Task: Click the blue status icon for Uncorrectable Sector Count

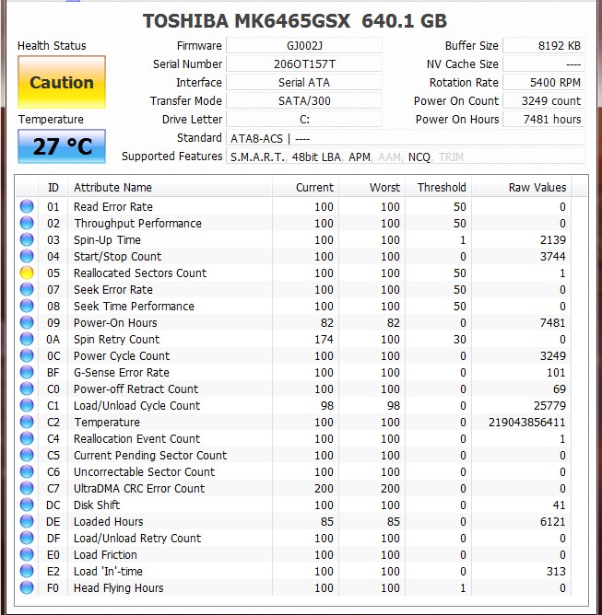Action: tap(27, 471)
